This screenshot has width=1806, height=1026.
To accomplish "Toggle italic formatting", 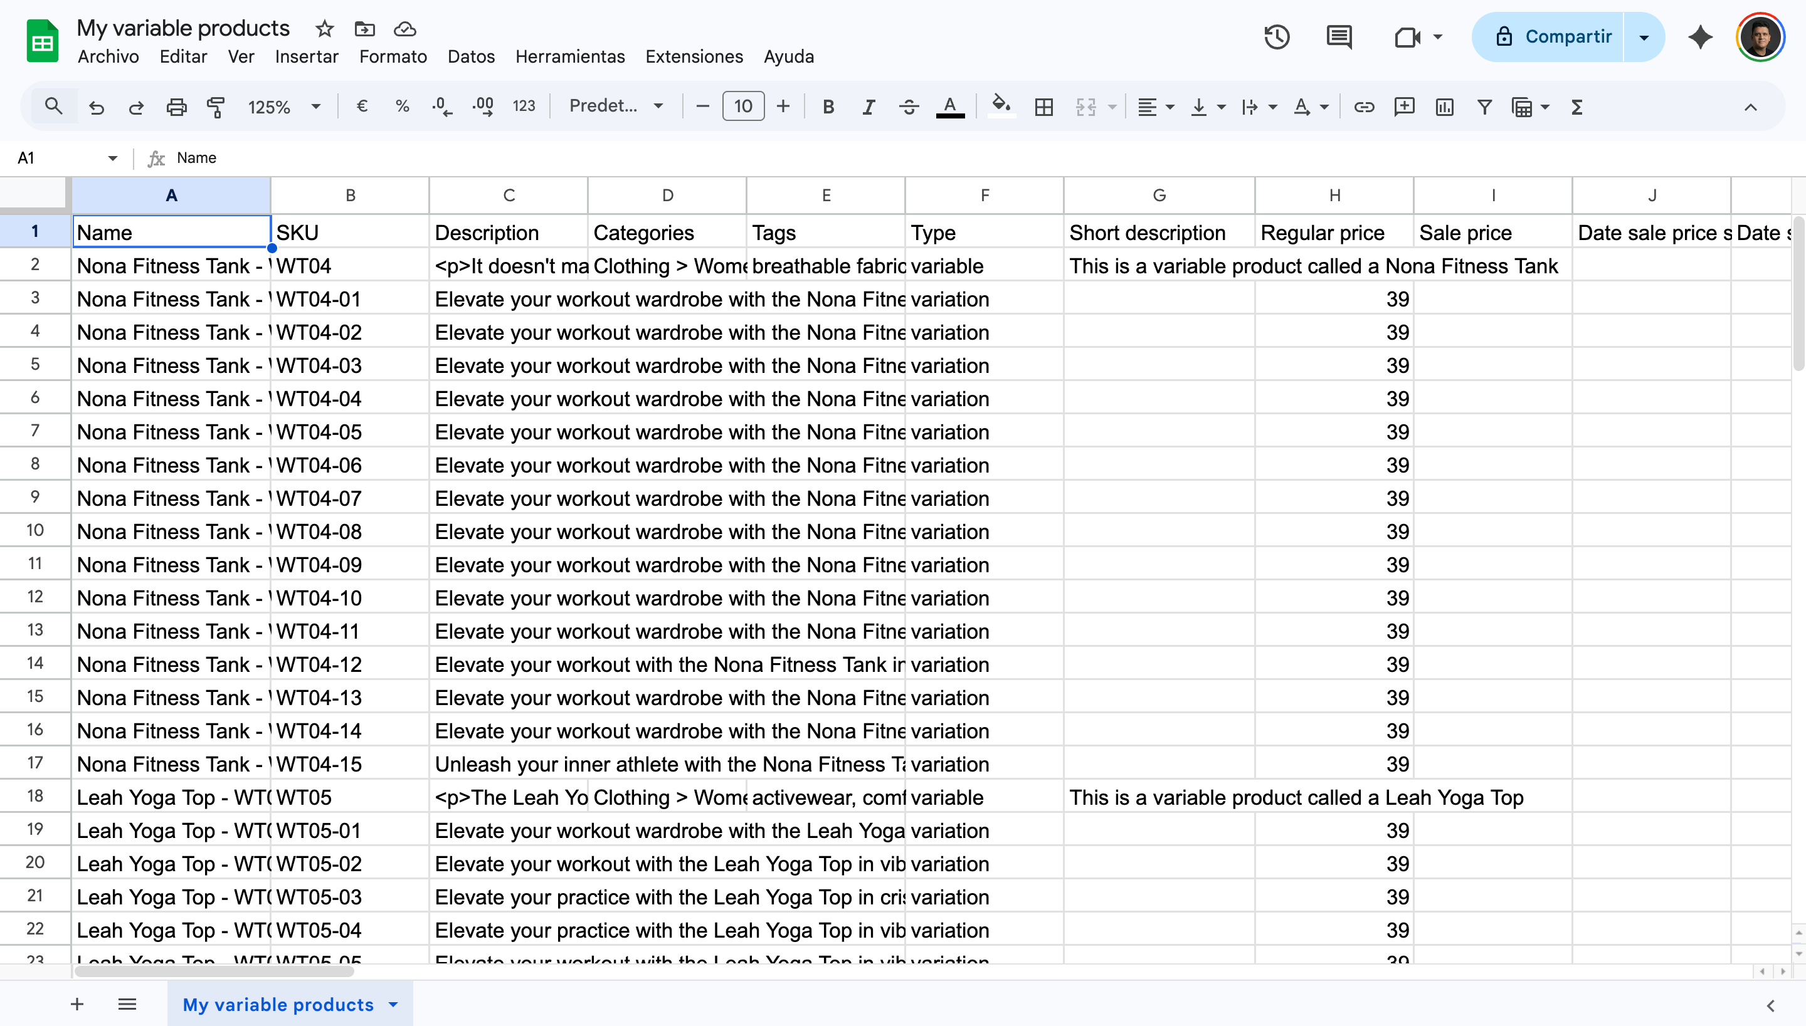I will coord(869,107).
